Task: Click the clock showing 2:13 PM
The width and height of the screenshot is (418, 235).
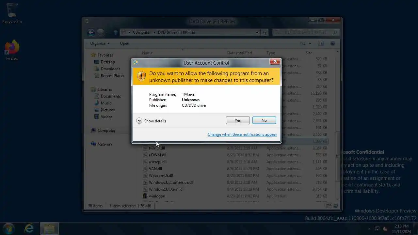Action: [401, 228]
